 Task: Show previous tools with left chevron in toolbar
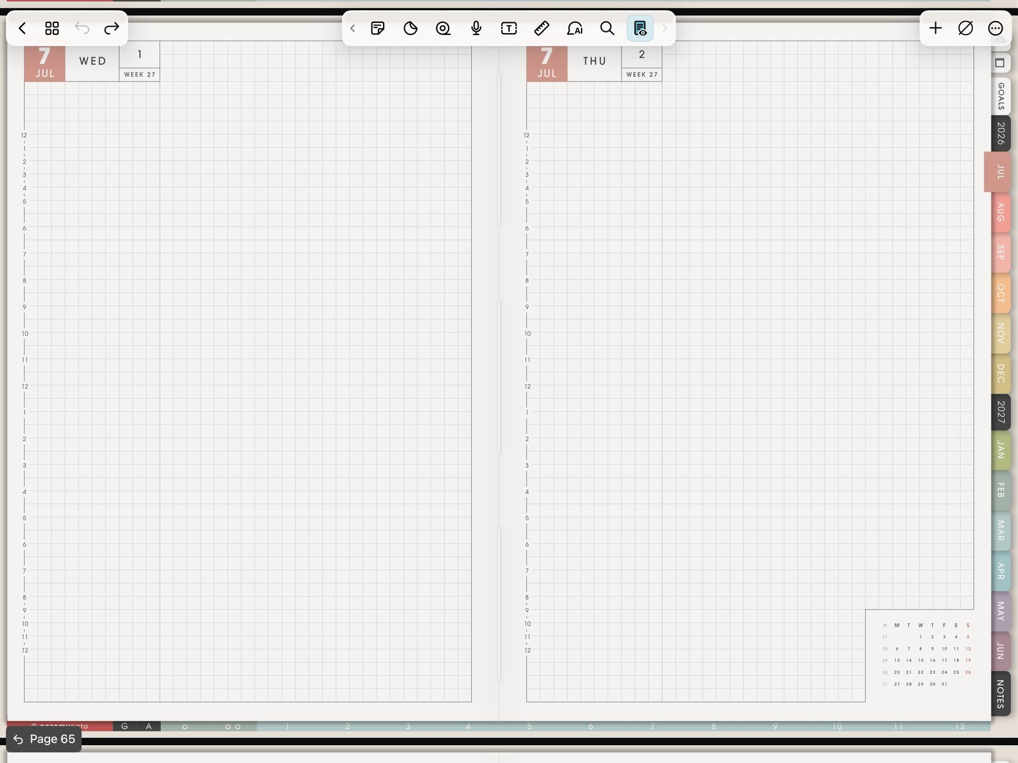click(352, 28)
